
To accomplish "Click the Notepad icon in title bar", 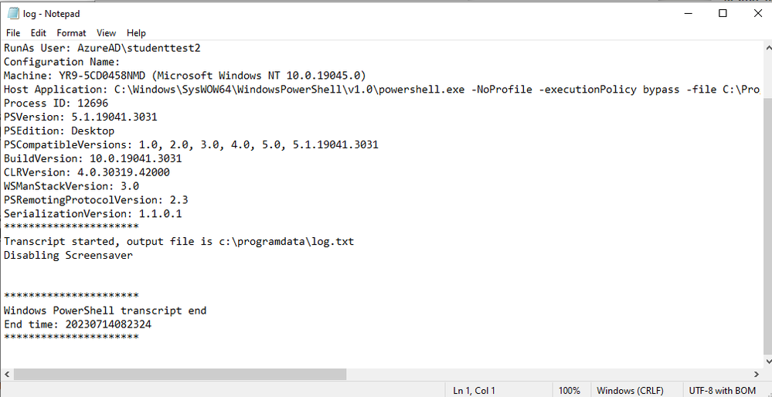I will 13,14.
